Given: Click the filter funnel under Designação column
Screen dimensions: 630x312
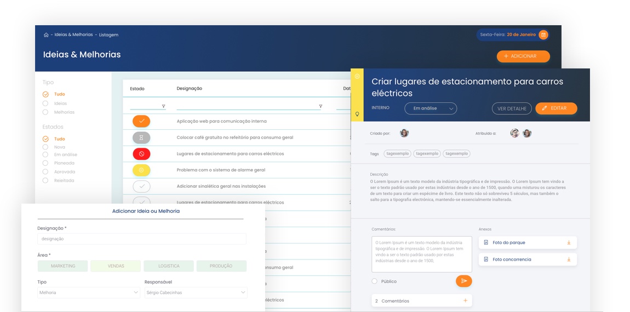Looking at the screenshot, I should [x=320, y=106].
